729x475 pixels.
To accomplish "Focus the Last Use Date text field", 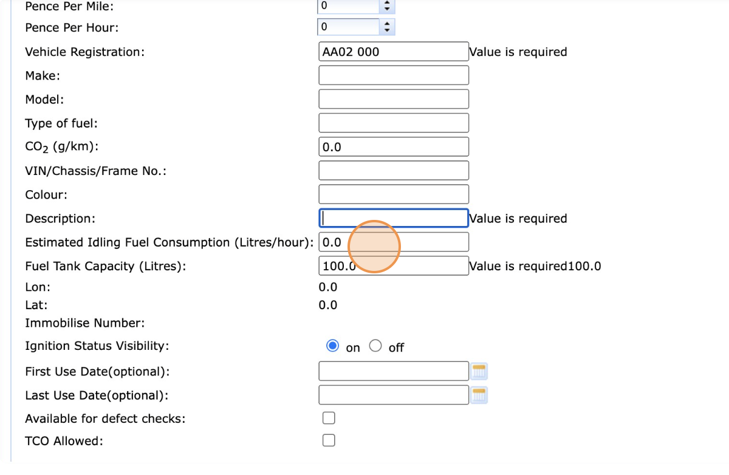I will tap(393, 395).
